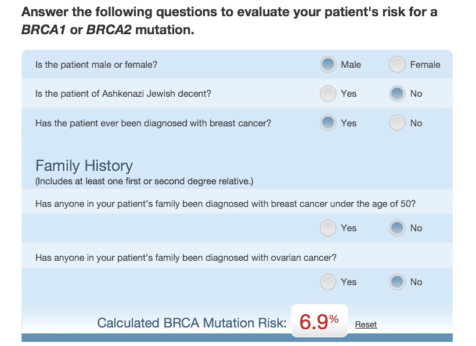This screenshot has width=476, height=346.
Task: Mark Yes for patient diagnosed with breast cancer
Action: click(x=329, y=123)
